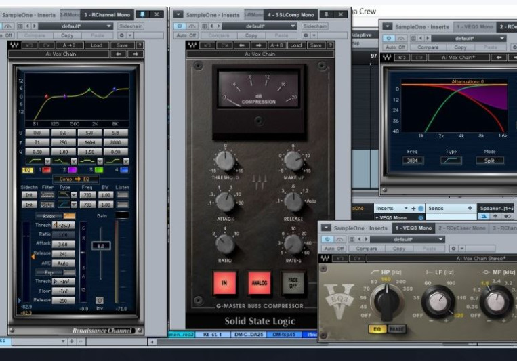Go to previous preset arrow in RChannel
Viewport: 517px width, 361px height.
[119, 54]
